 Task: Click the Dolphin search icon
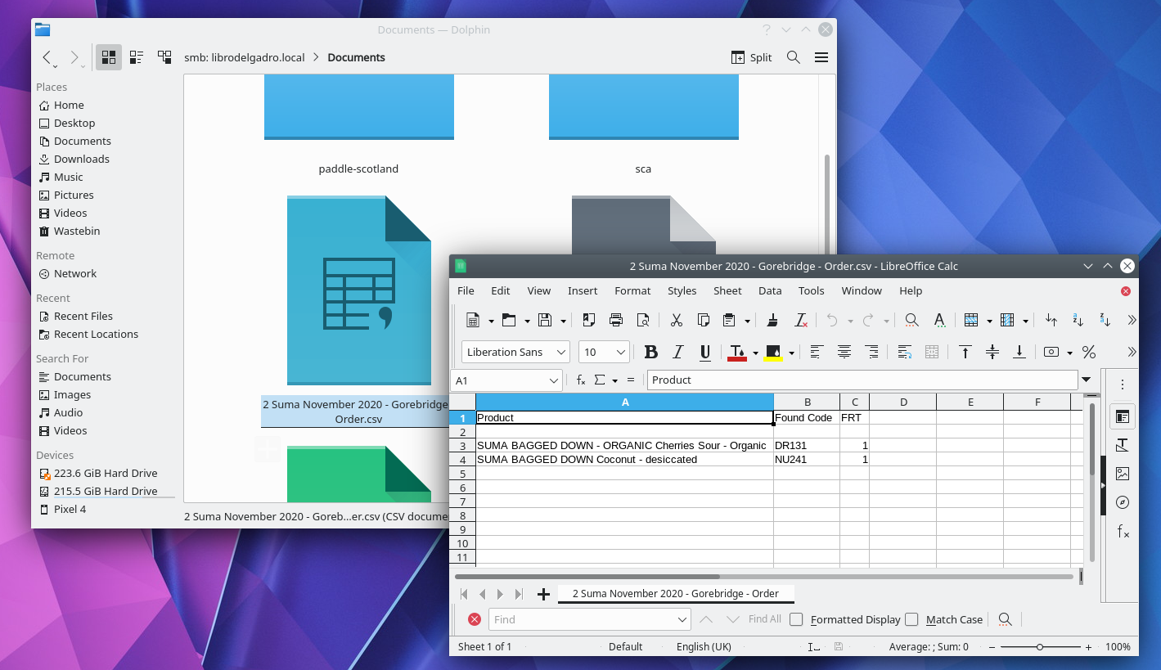tap(793, 57)
